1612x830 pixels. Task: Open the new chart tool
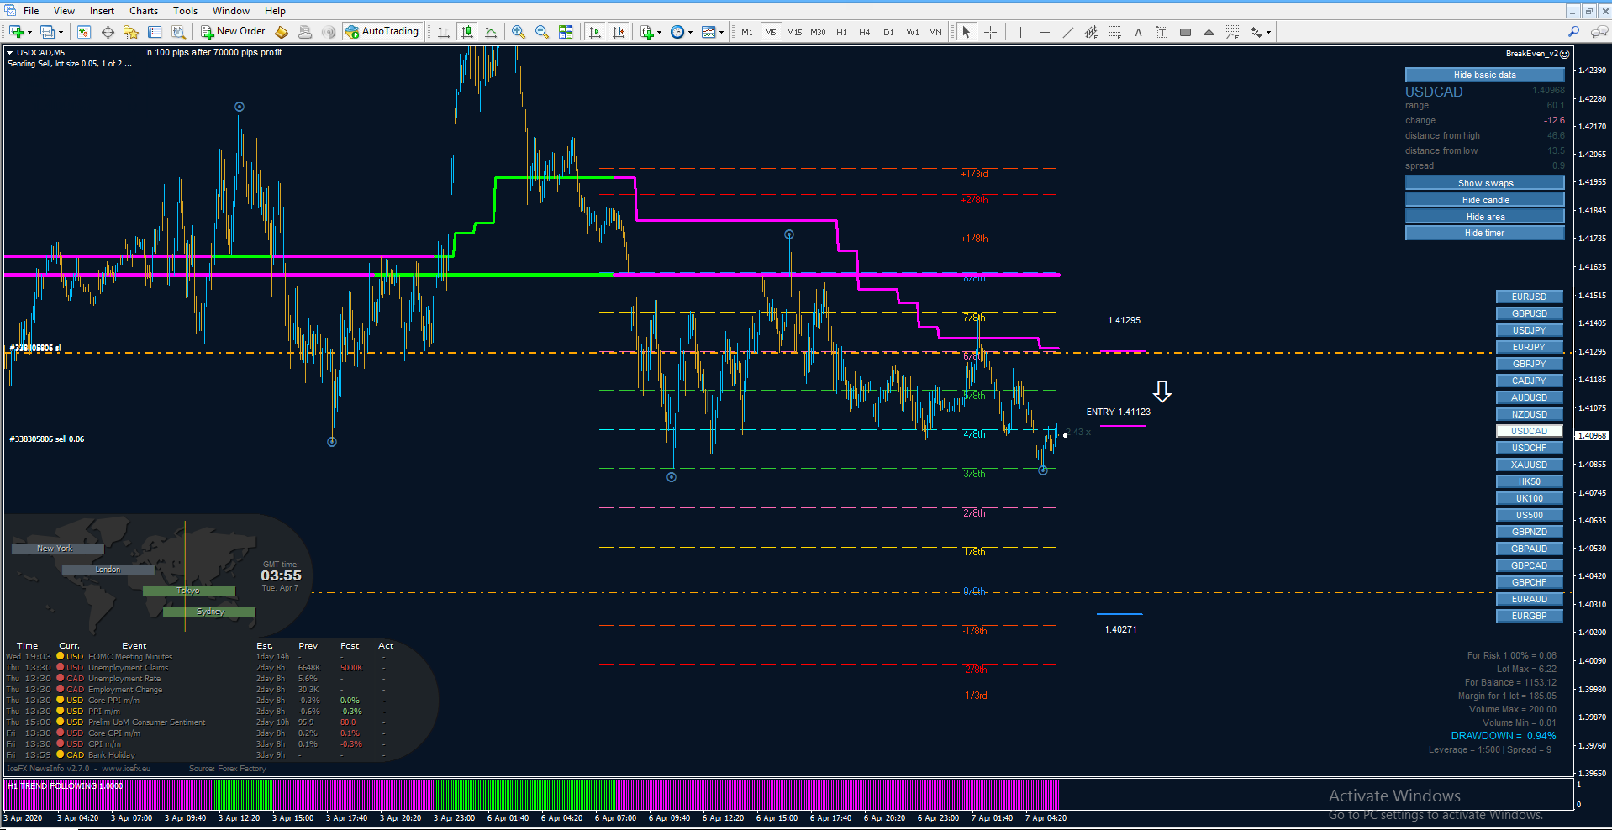pyautogui.click(x=16, y=32)
